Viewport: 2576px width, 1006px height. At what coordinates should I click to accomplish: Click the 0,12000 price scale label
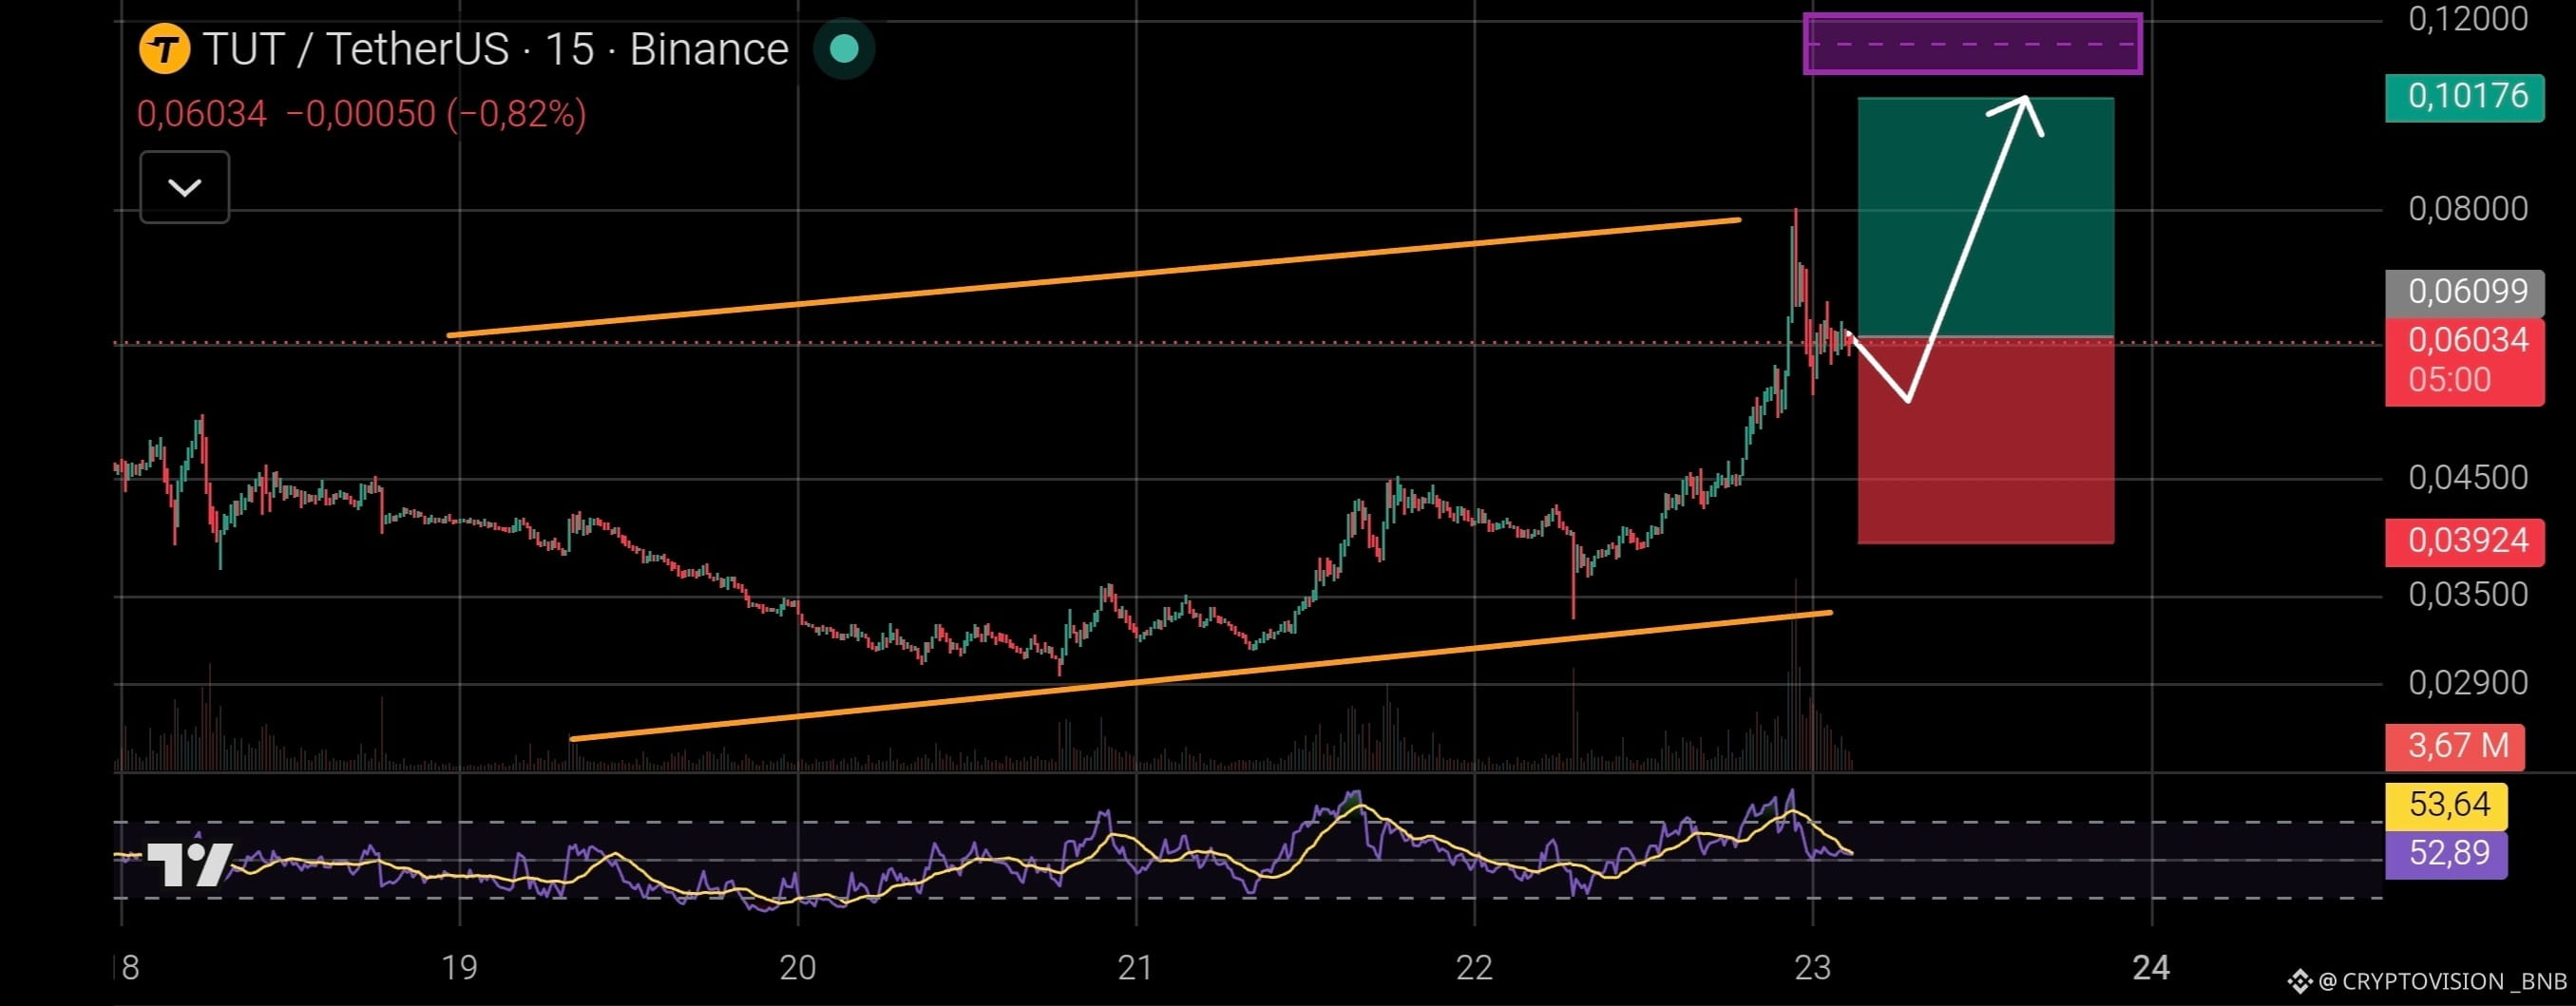pyautogui.click(x=2468, y=20)
